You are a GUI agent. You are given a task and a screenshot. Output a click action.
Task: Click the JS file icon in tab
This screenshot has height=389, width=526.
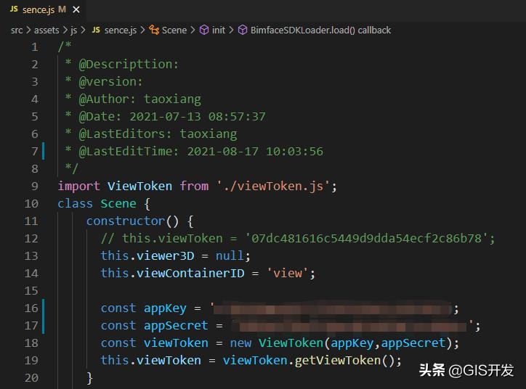coord(14,9)
